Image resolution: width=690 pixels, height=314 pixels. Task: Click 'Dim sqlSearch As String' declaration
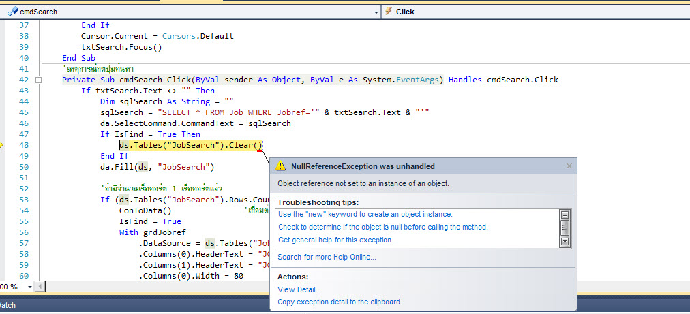tap(167, 101)
